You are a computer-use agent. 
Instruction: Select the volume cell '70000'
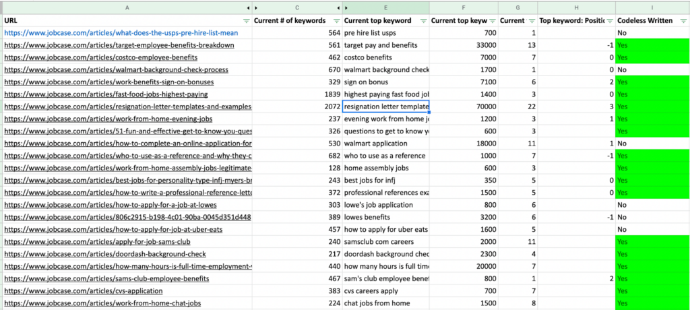point(464,106)
